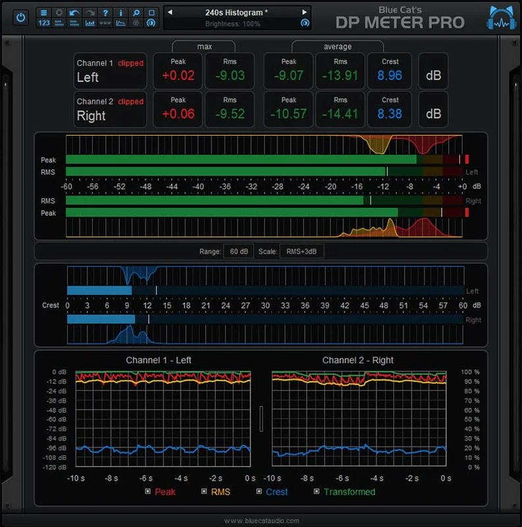Click the square window-mode icon
522x527 pixels.
[x=152, y=13]
